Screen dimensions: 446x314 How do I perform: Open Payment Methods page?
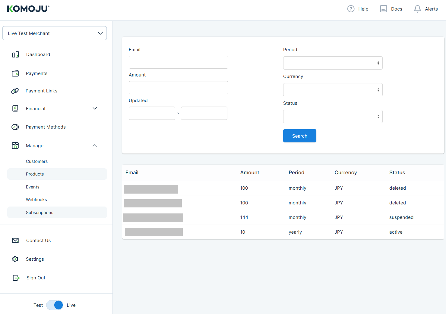point(46,127)
